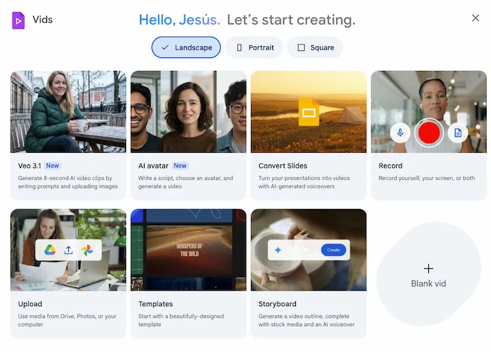
Task: Click the AI avatar title text
Action: 153,166
